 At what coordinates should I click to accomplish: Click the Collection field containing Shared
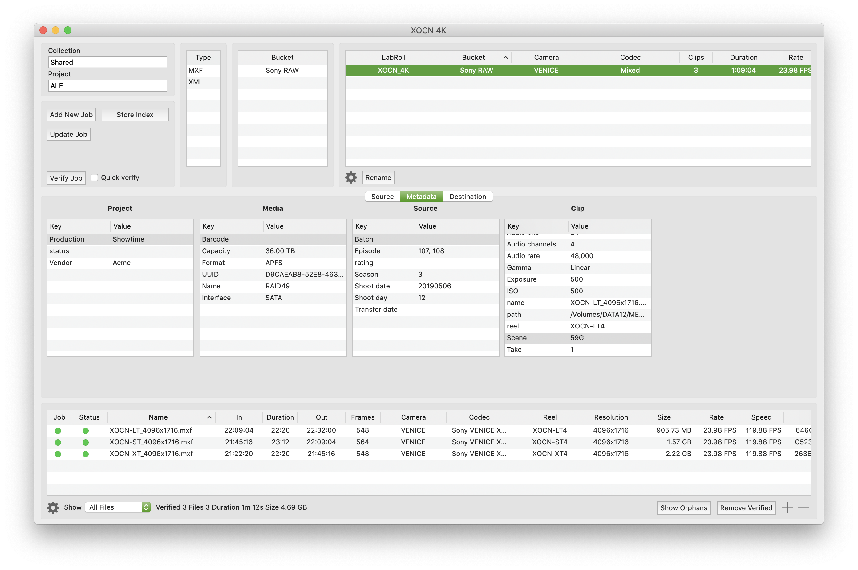click(107, 62)
